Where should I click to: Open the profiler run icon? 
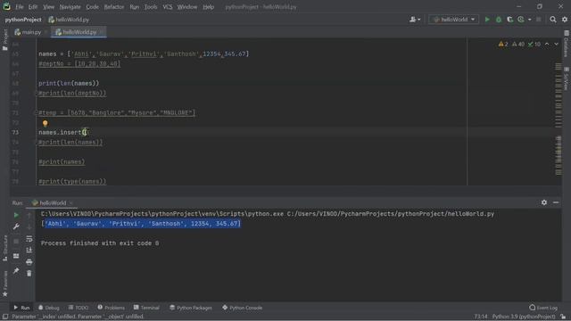point(521,20)
